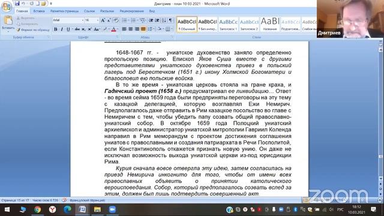Switch to Разметка страницы ribbon tab
Screen dimensions: 384x216
tap(64, 11)
